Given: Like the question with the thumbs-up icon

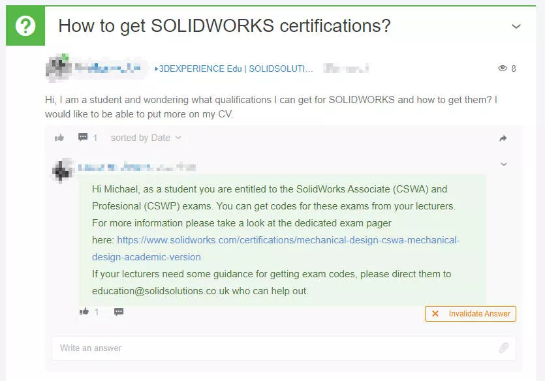Looking at the screenshot, I should tap(59, 138).
